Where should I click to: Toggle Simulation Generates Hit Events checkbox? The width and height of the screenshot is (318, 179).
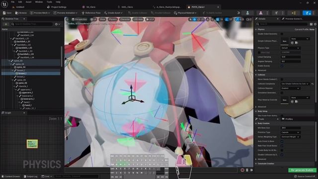[x=282, y=93]
